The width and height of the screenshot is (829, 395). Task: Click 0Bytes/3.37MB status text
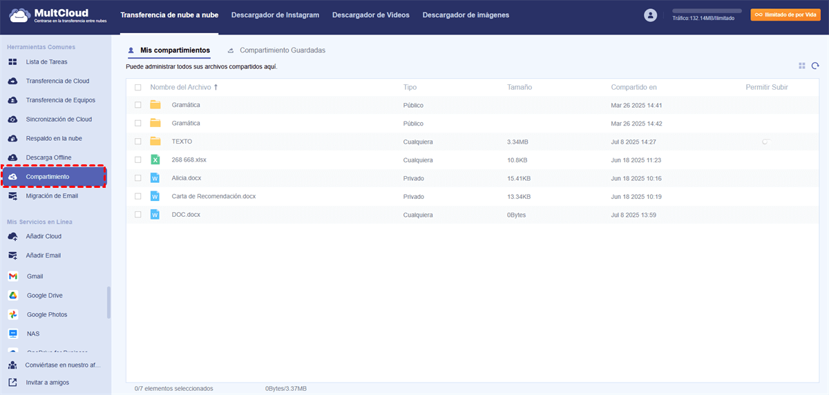click(286, 388)
